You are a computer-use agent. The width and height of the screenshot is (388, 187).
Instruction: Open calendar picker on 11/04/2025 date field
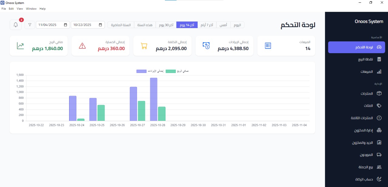(66, 25)
